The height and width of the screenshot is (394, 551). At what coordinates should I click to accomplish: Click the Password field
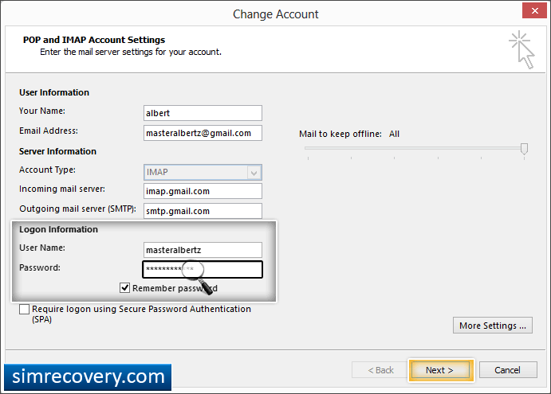pyautogui.click(x=203, y=270)
